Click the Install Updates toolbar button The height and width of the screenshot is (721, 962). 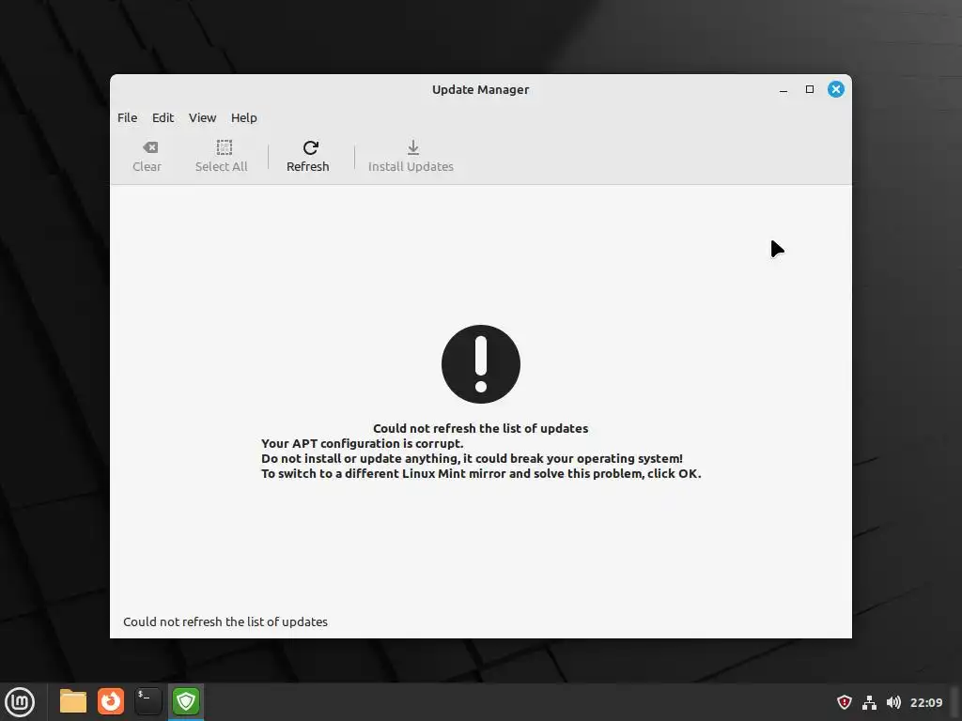tap(411, 157)
